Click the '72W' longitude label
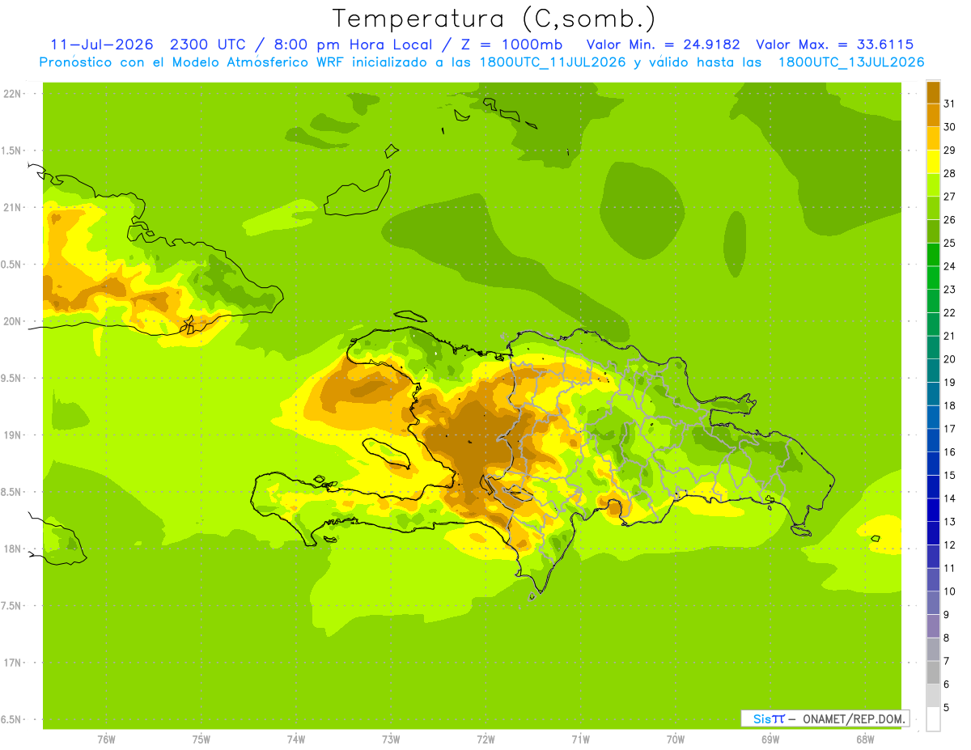The height and width of the screenshot is (750, 971). 485,739
